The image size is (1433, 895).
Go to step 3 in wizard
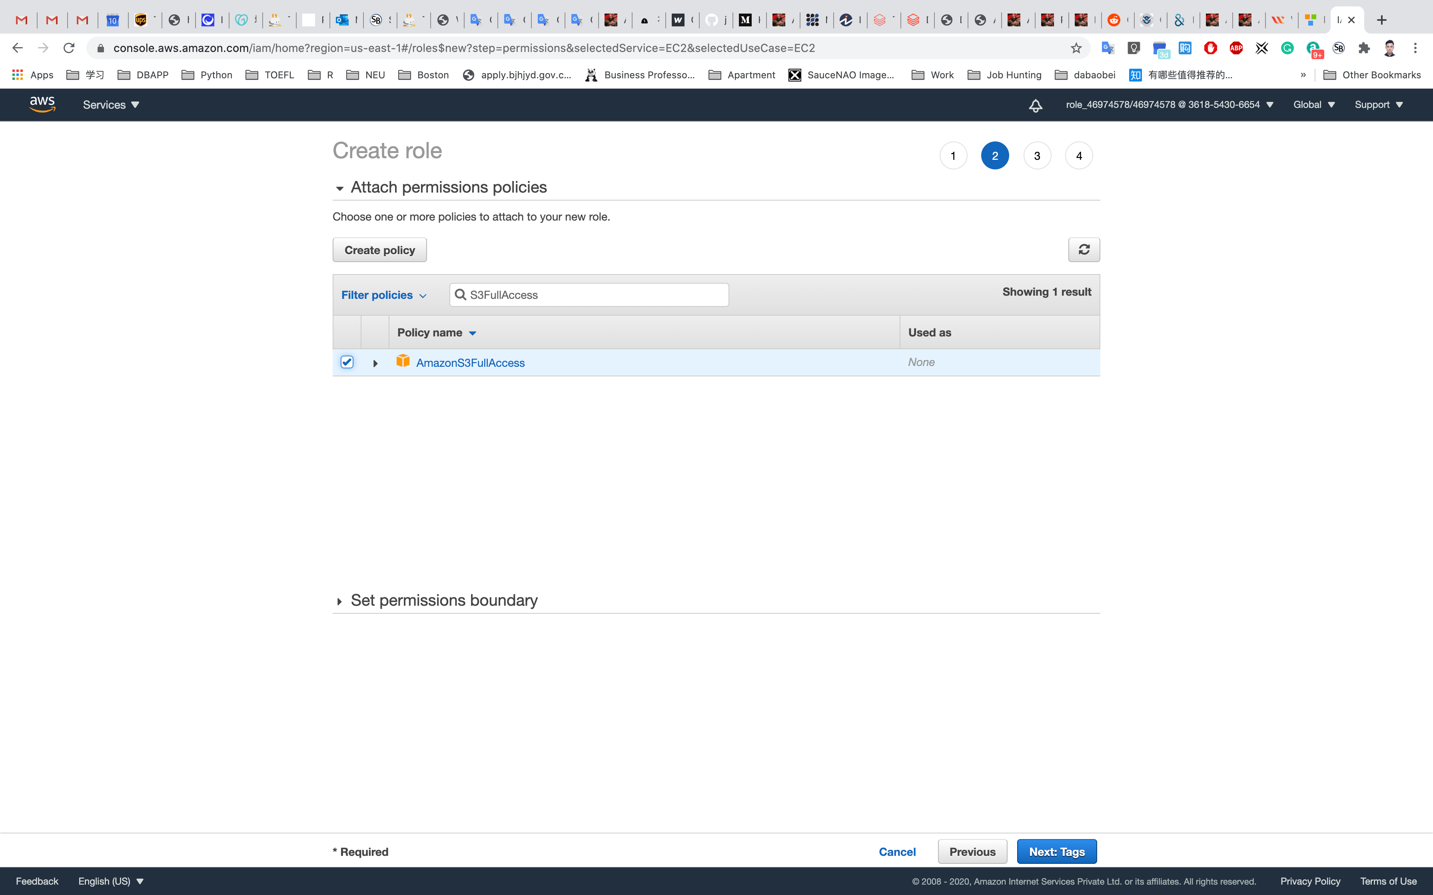tap(1036, 156)
